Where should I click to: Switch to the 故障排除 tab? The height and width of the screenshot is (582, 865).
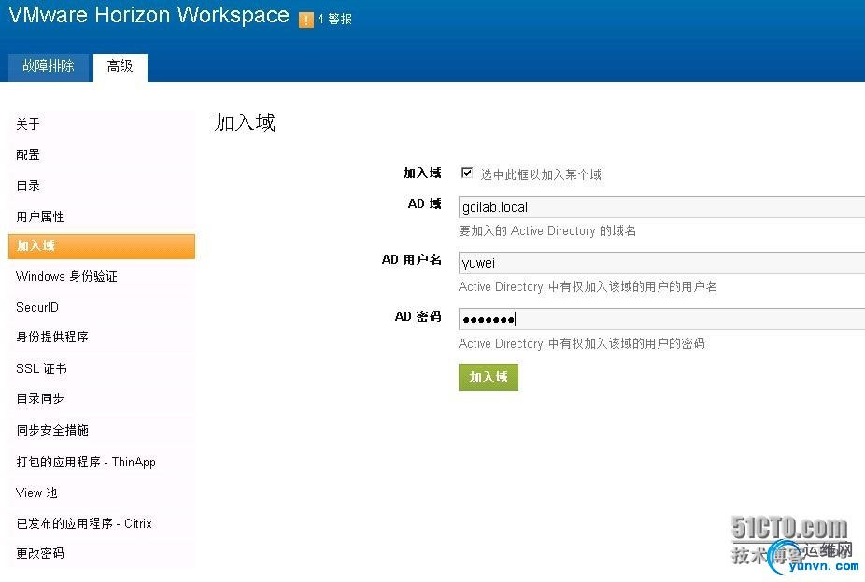(49, 66)
